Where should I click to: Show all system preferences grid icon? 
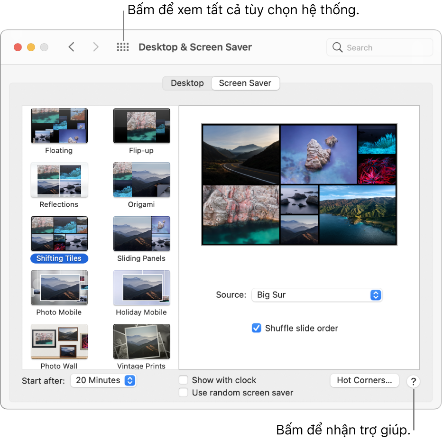coord(123,47)
